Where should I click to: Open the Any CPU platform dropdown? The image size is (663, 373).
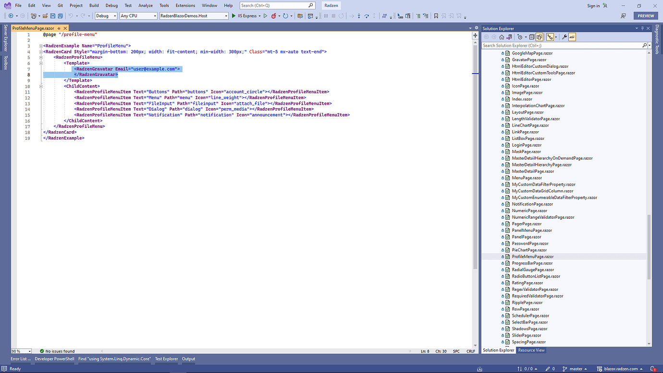155,16
